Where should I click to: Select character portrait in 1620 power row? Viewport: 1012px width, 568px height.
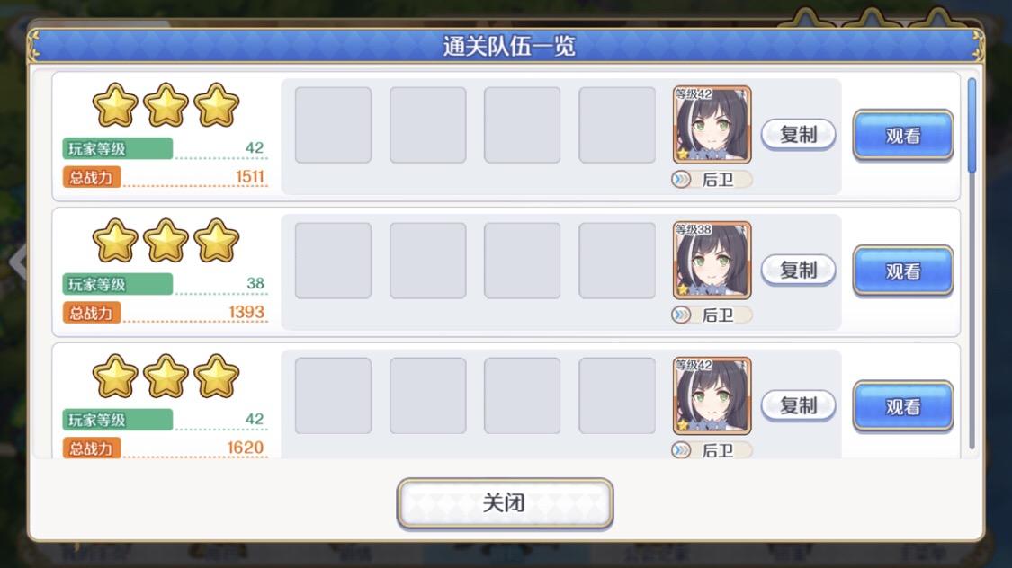(712, 395)
